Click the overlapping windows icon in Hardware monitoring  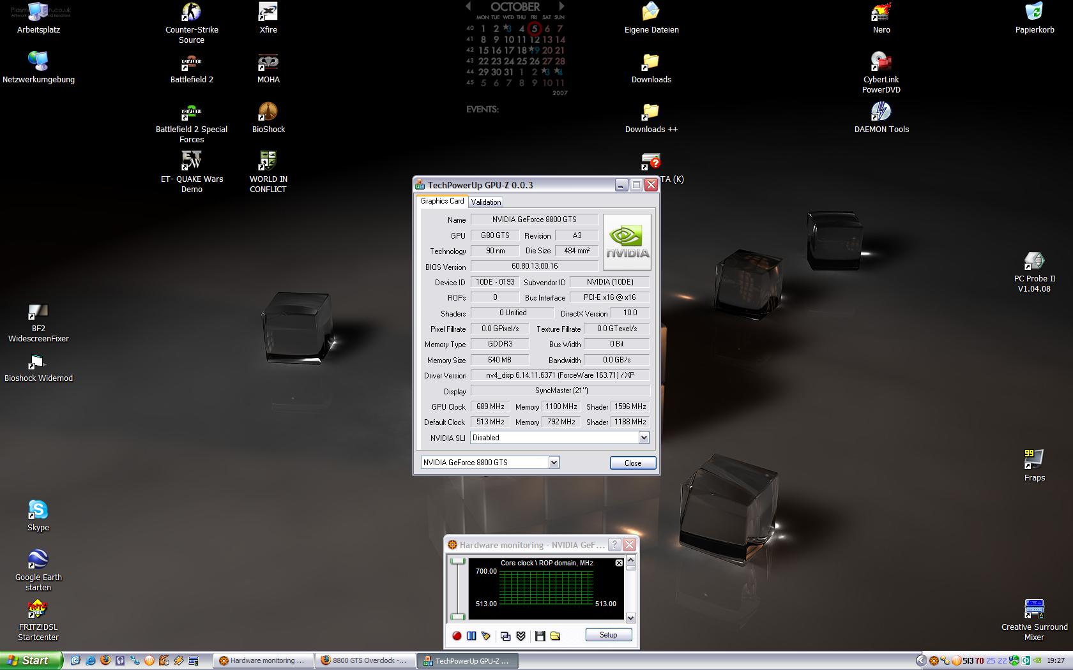tap(506, 636)
